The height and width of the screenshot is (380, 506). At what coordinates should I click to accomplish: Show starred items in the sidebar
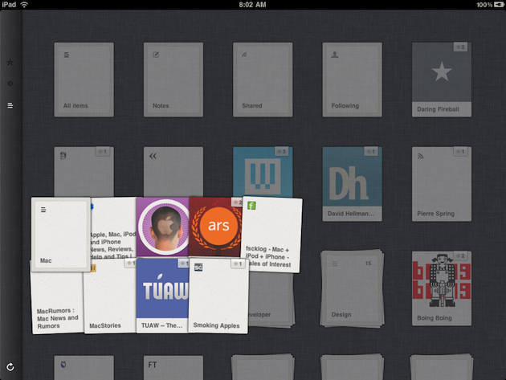[x=10, y=62]
